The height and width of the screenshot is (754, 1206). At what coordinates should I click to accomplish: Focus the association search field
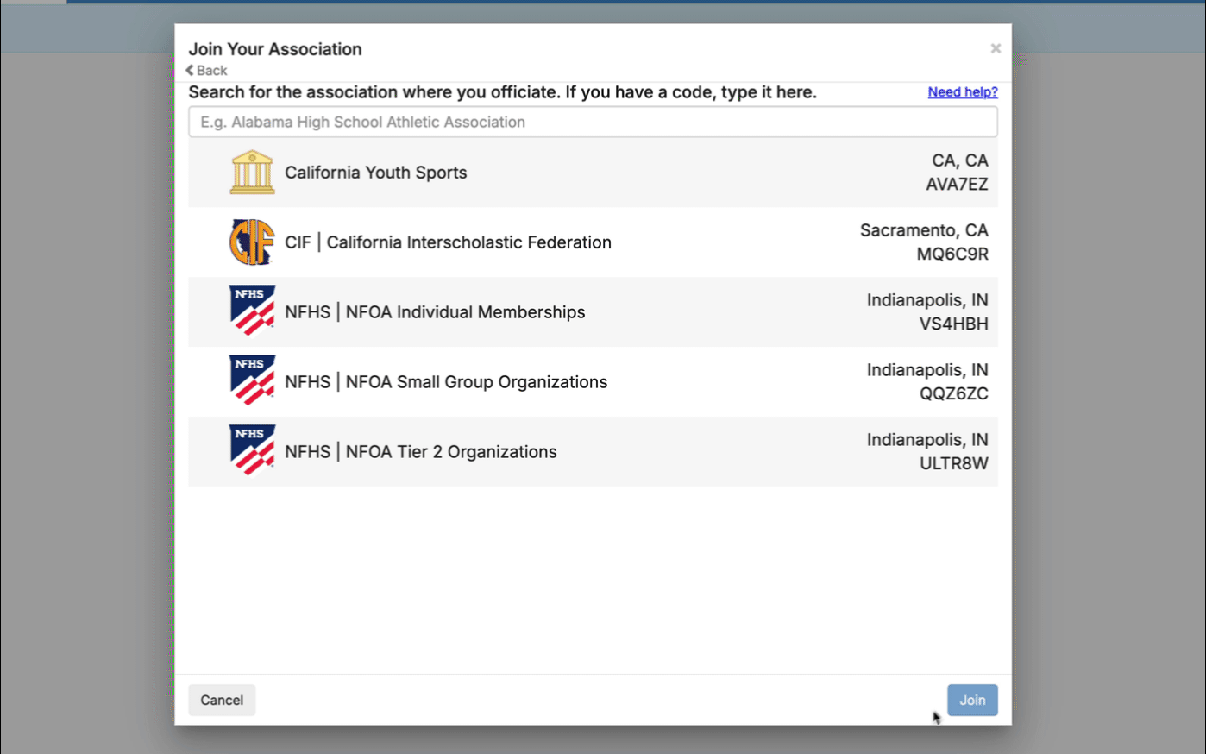tap(593, 123)
